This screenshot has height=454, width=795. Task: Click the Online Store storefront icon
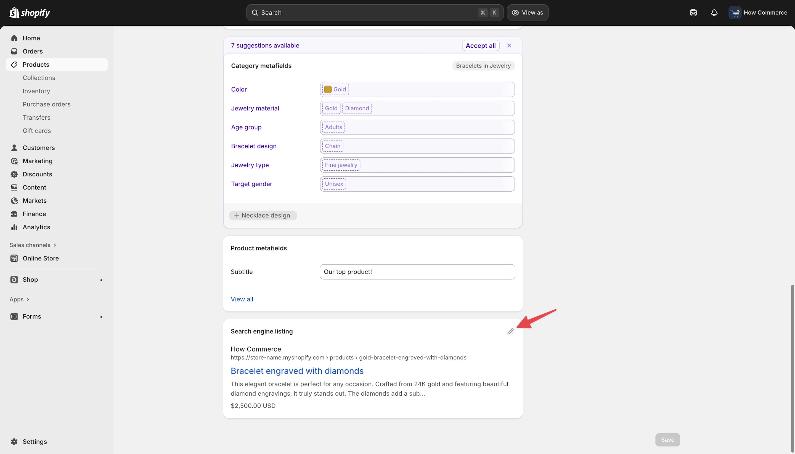point(14,259)
